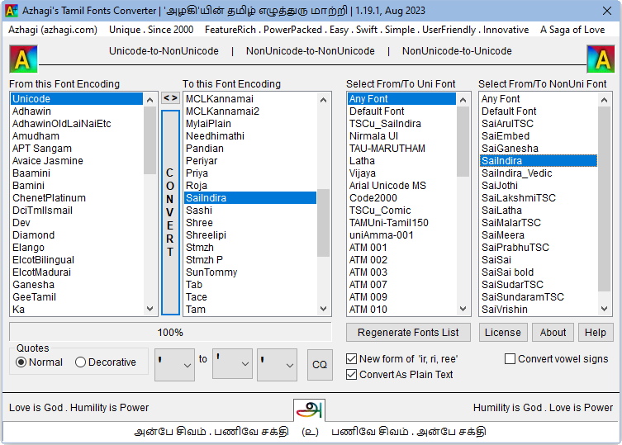Click Regenerate Fonts List button
The height and width of the screenshot is (445, 622).
(x=408, y=333)
